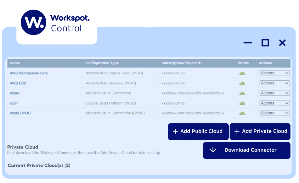The image size is (299, 183).
Task: Open the Azure BYOC link
Action: [20, 113]
